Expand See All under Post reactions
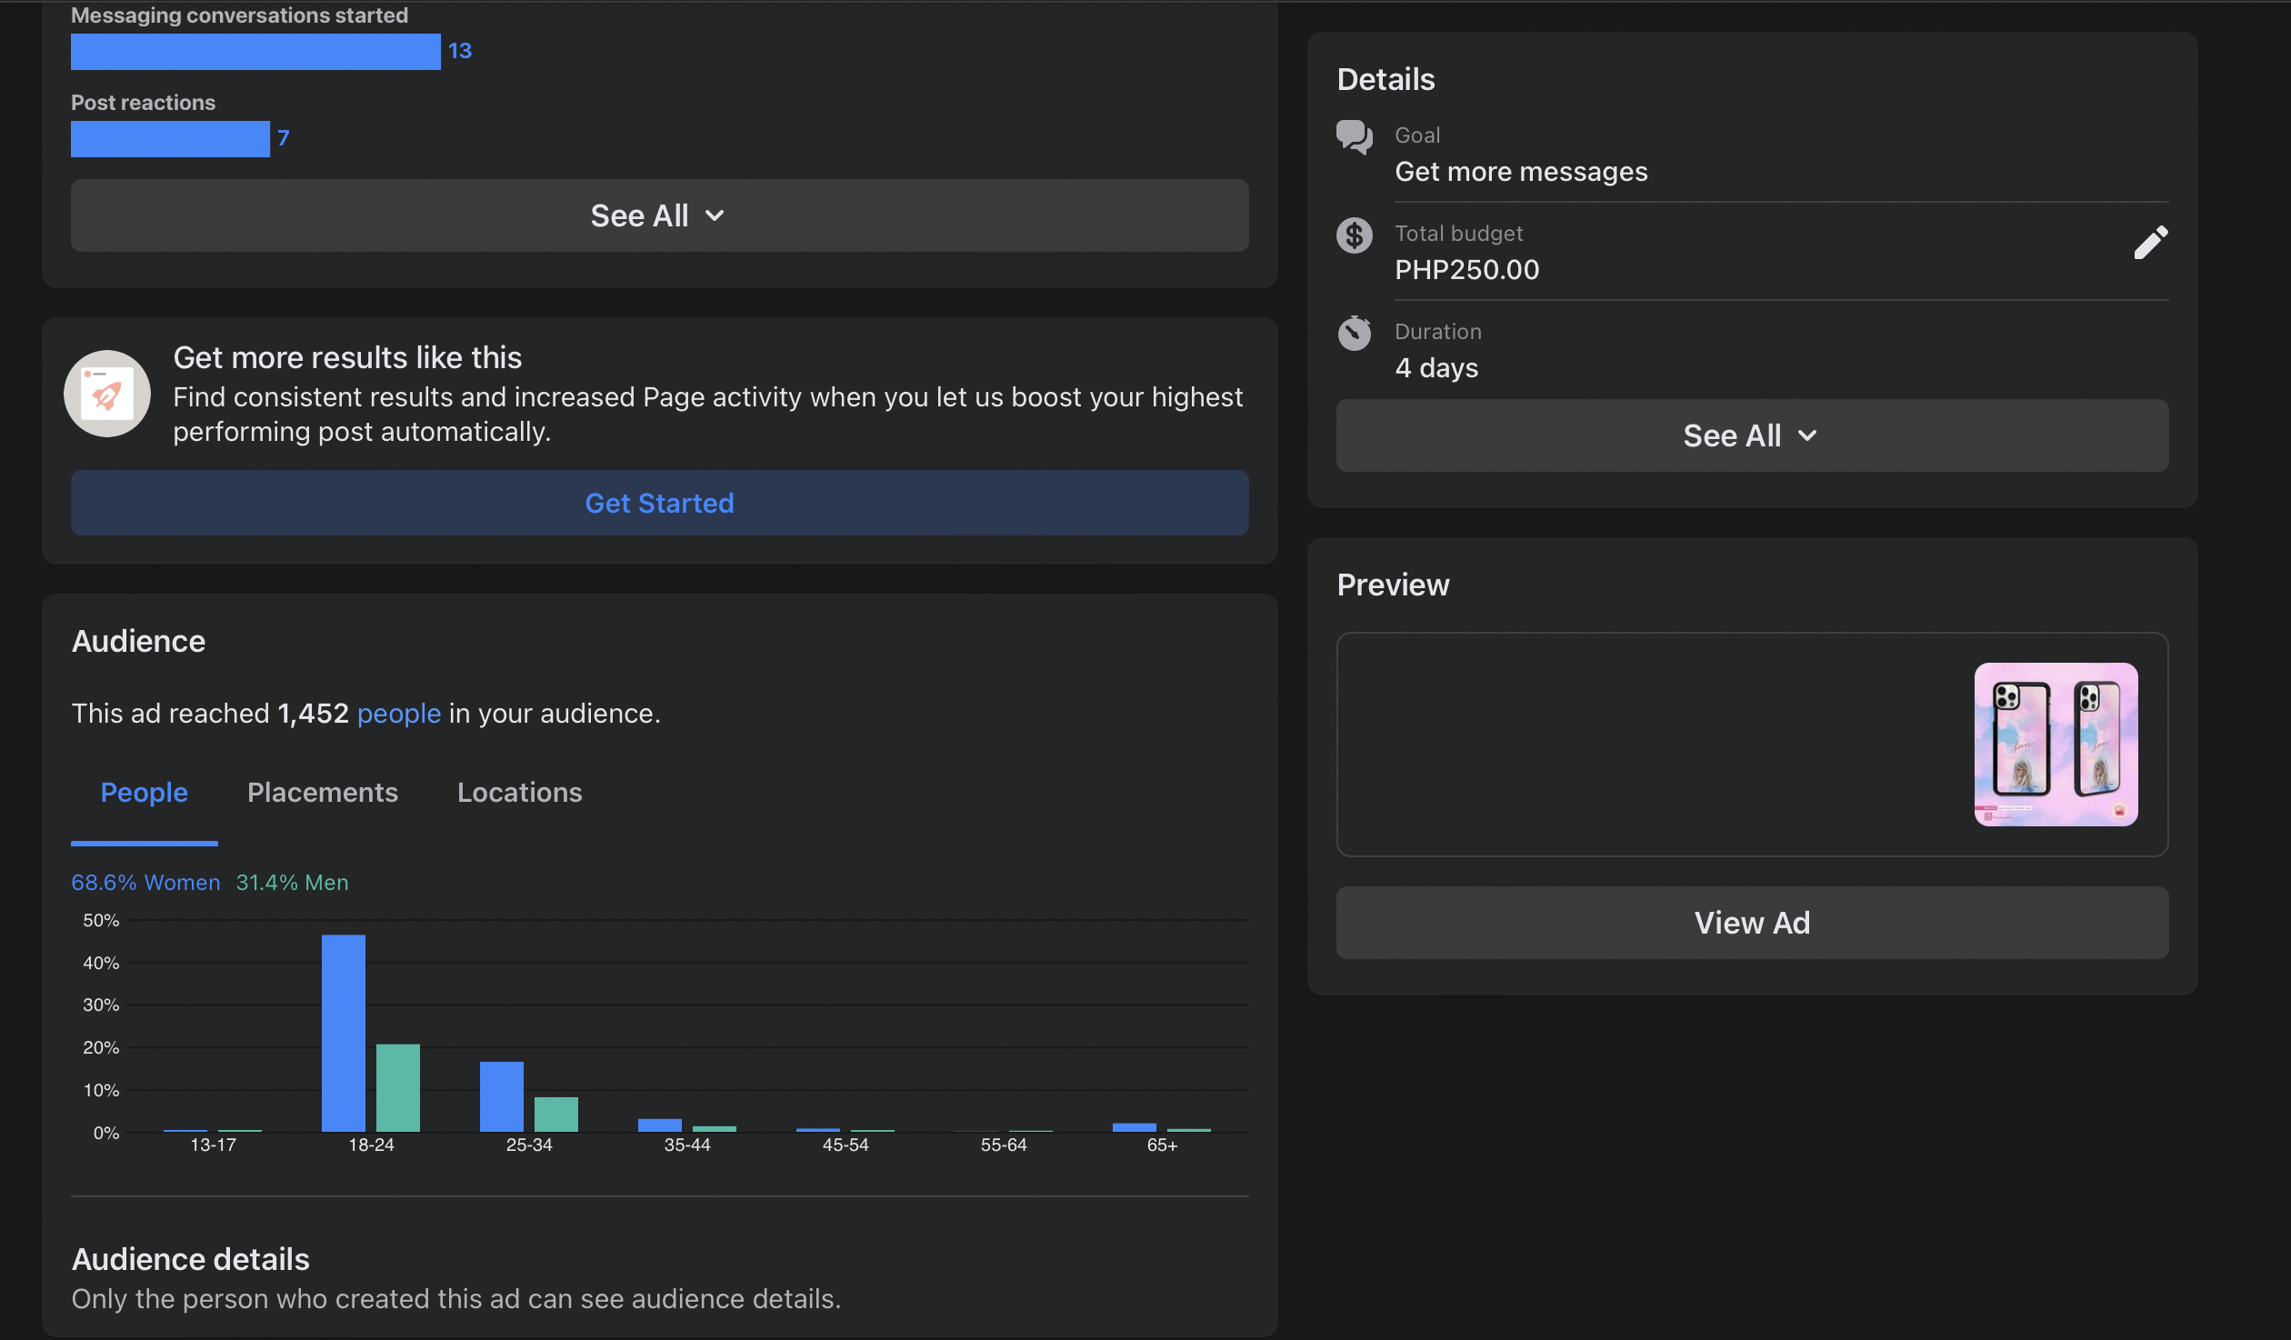This screenshot has height=1340, width=2291. coord(659,215)
